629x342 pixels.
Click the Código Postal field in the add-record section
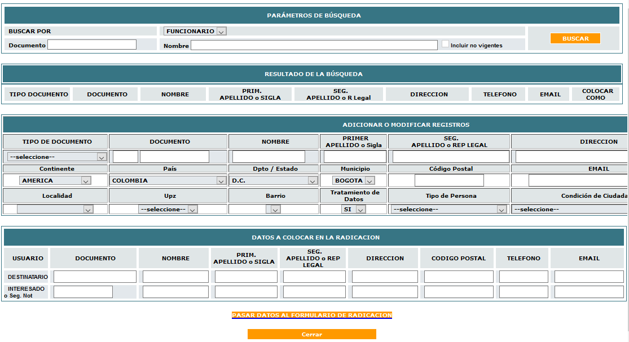(449, 181)
